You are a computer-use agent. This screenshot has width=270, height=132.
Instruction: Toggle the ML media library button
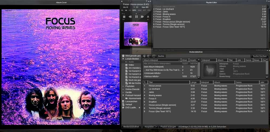pyautogui.click(x=126, y=10)
